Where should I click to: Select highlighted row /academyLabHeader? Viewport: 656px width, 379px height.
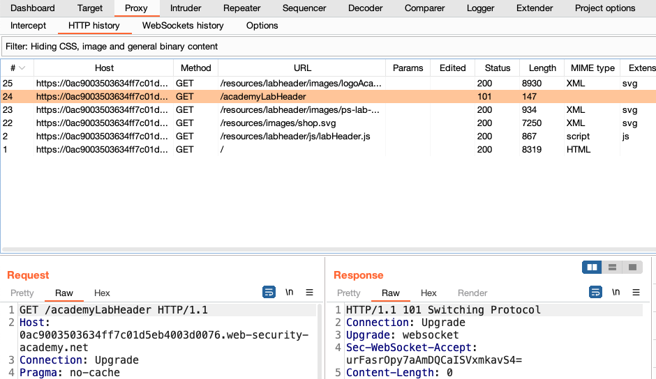click(x=328, y=97)
